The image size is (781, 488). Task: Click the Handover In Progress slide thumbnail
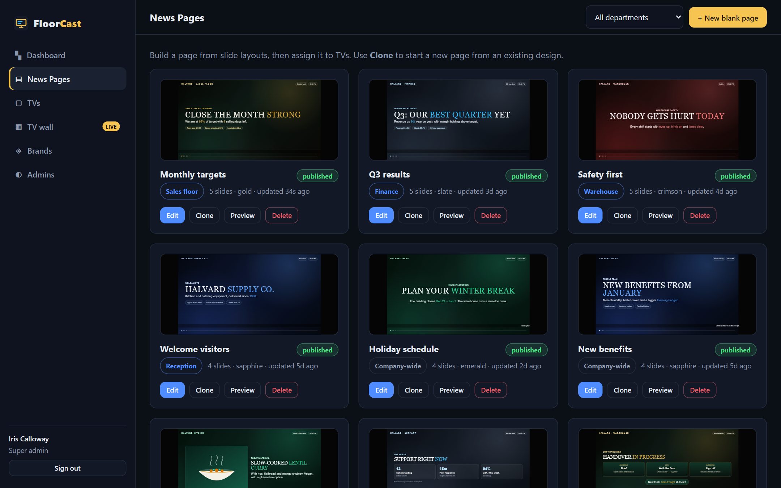667,458
